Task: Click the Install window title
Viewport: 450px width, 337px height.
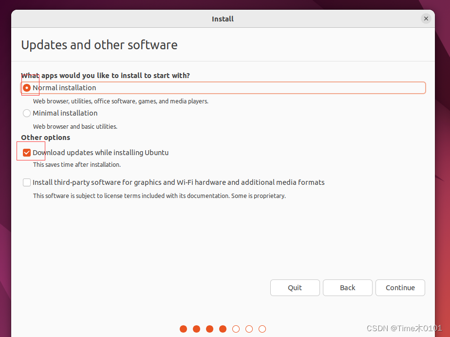Action: click(223, 19)
